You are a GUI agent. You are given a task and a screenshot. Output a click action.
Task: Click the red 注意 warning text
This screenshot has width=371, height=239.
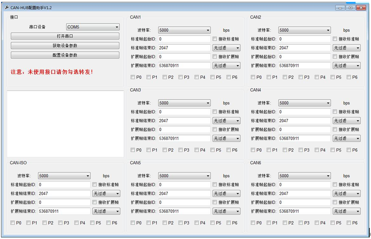point(52,72)
